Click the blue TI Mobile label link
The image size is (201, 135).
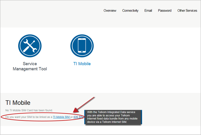(x=82, y=64)
